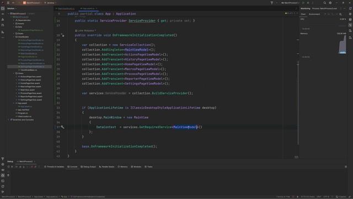
Task: Open Parallel Stacks debug tab
Action: point(106,167)
